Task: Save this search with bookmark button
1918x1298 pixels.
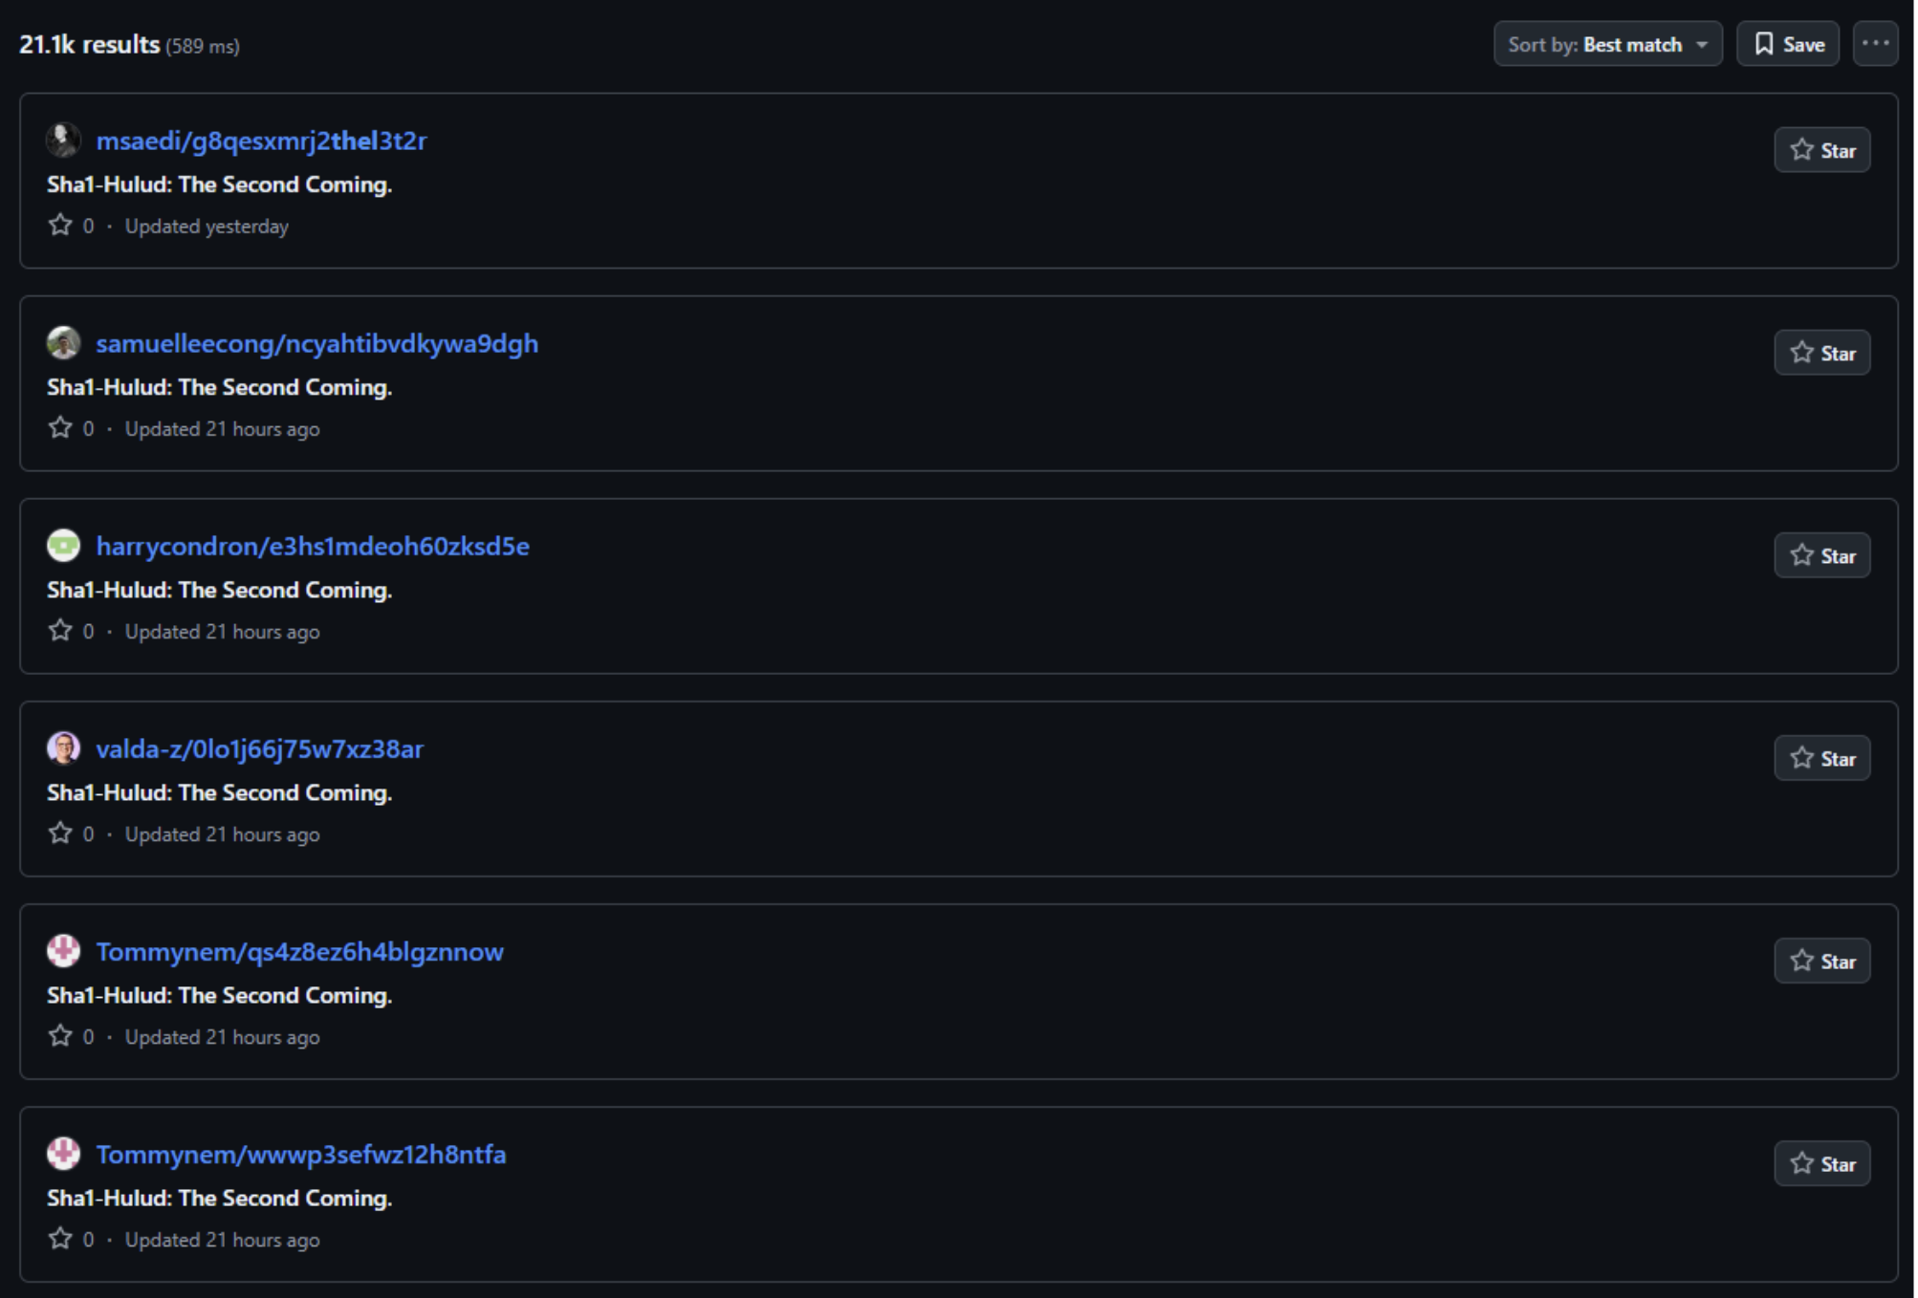Action: click(1787, 44)
